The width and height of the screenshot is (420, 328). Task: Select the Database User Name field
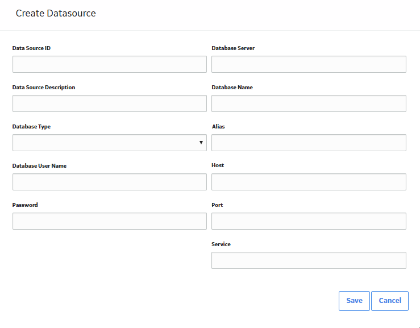pos(110,182)
